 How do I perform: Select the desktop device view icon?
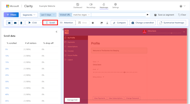(9, 23)
